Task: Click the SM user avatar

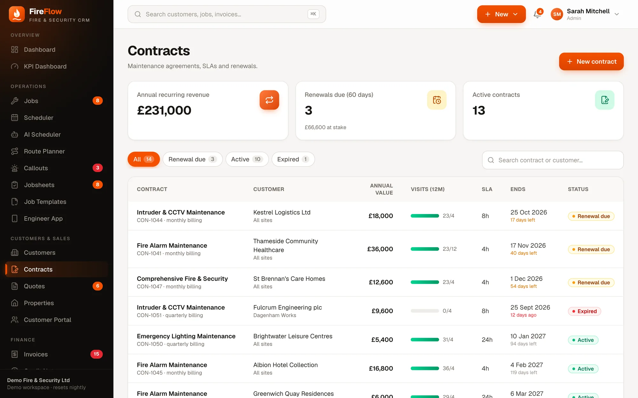Action: pyautogui.click(x=557, y=14)
